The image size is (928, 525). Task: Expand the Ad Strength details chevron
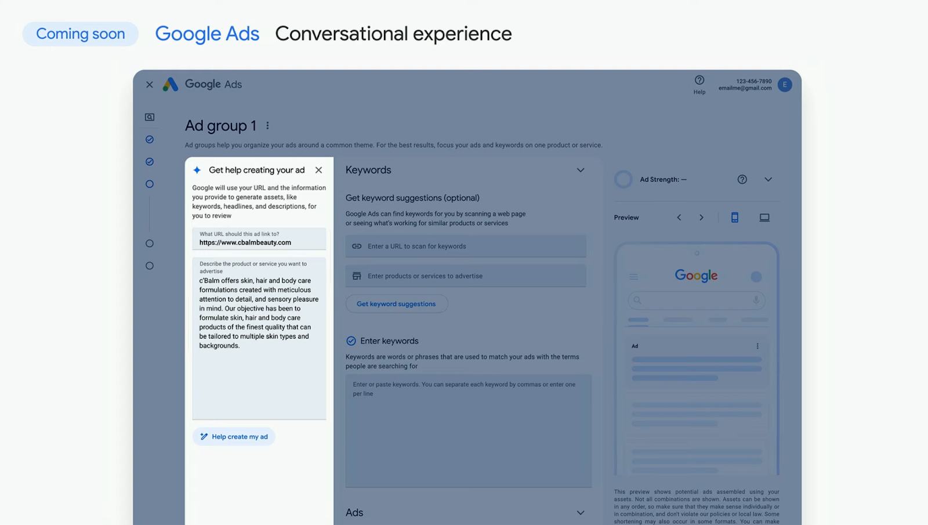[768, 179]
